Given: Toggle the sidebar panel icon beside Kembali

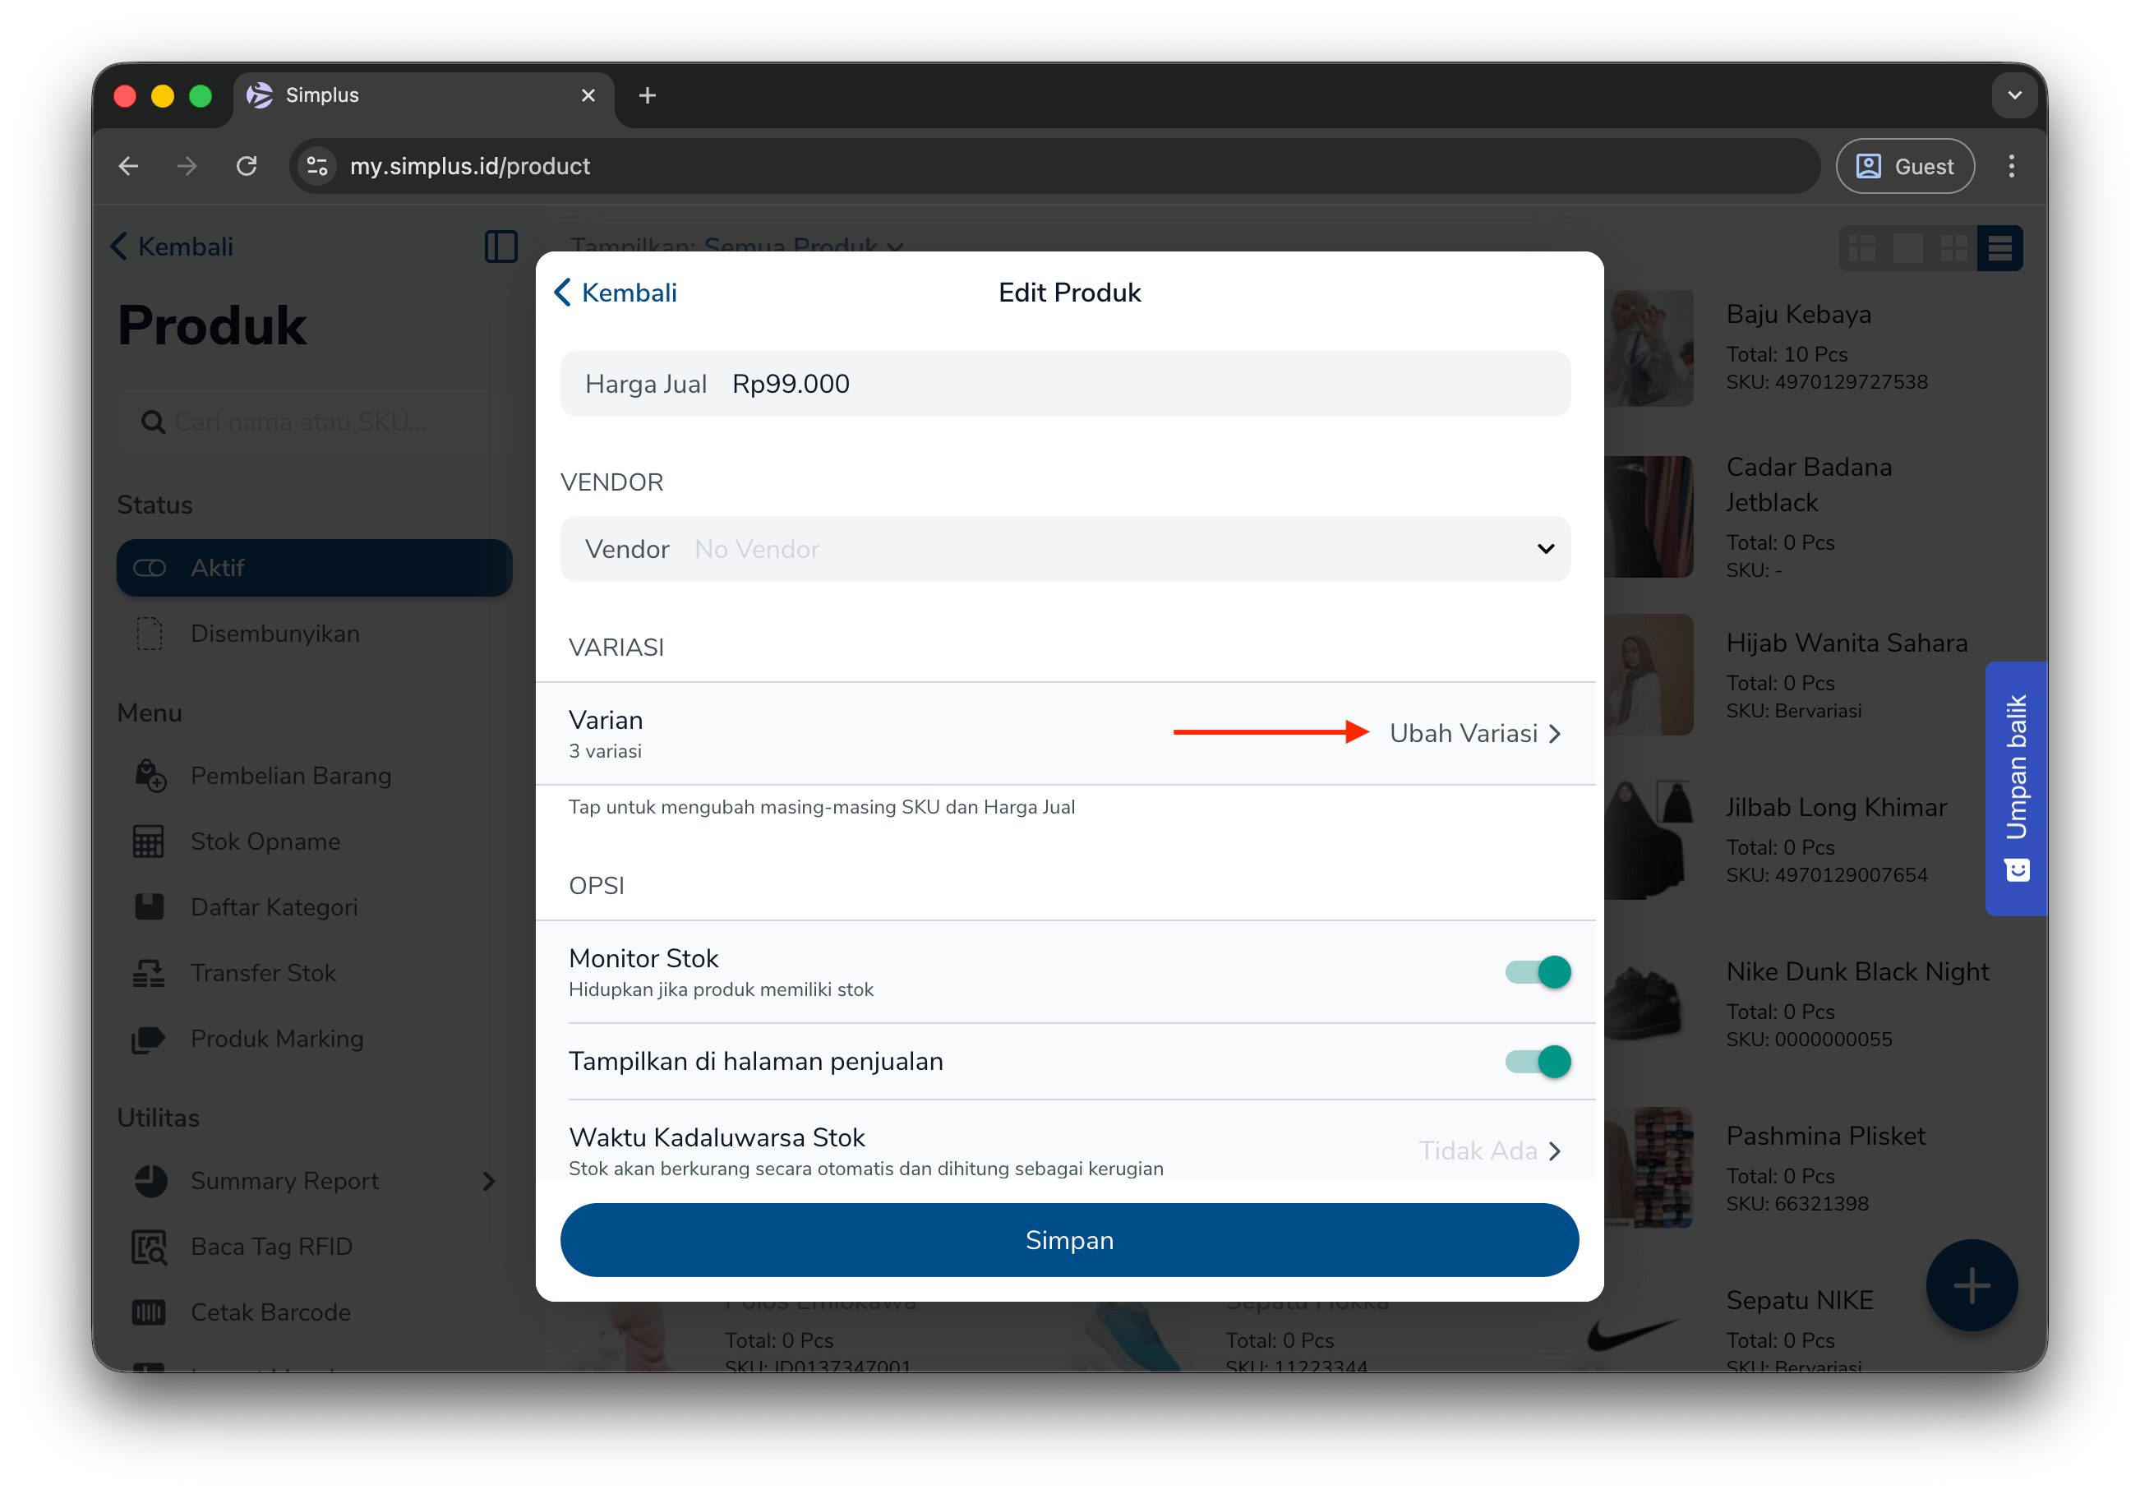Looking at the screenshot, I should click(x=500, y=246).
